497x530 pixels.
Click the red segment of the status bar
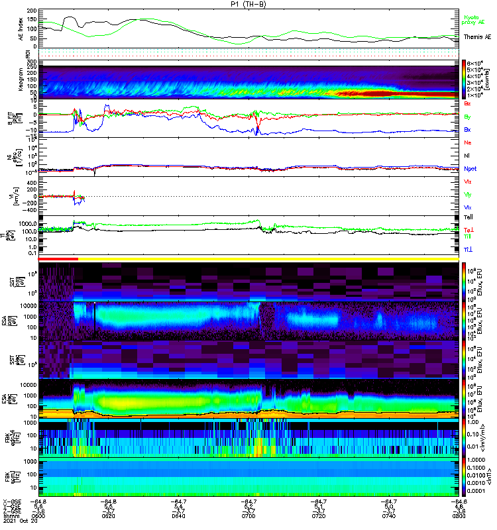click(x=58, y=259)
